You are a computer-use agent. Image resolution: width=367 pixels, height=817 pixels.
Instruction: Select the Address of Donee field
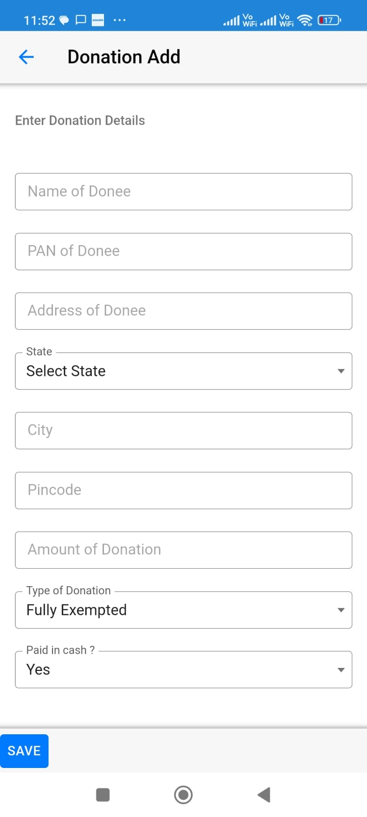point(183,311)
